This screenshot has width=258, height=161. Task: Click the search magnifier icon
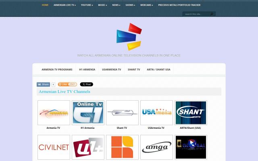pos(212,14)
